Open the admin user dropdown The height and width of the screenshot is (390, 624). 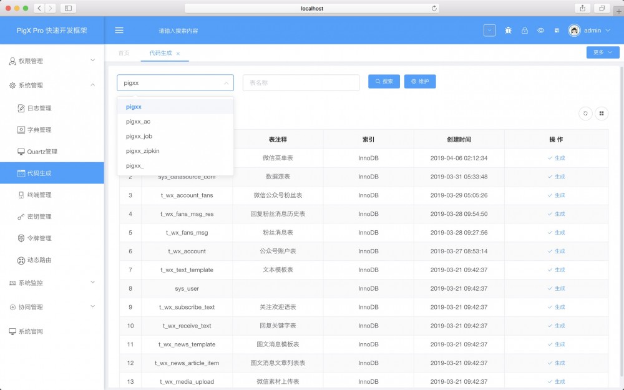[587, 30]
